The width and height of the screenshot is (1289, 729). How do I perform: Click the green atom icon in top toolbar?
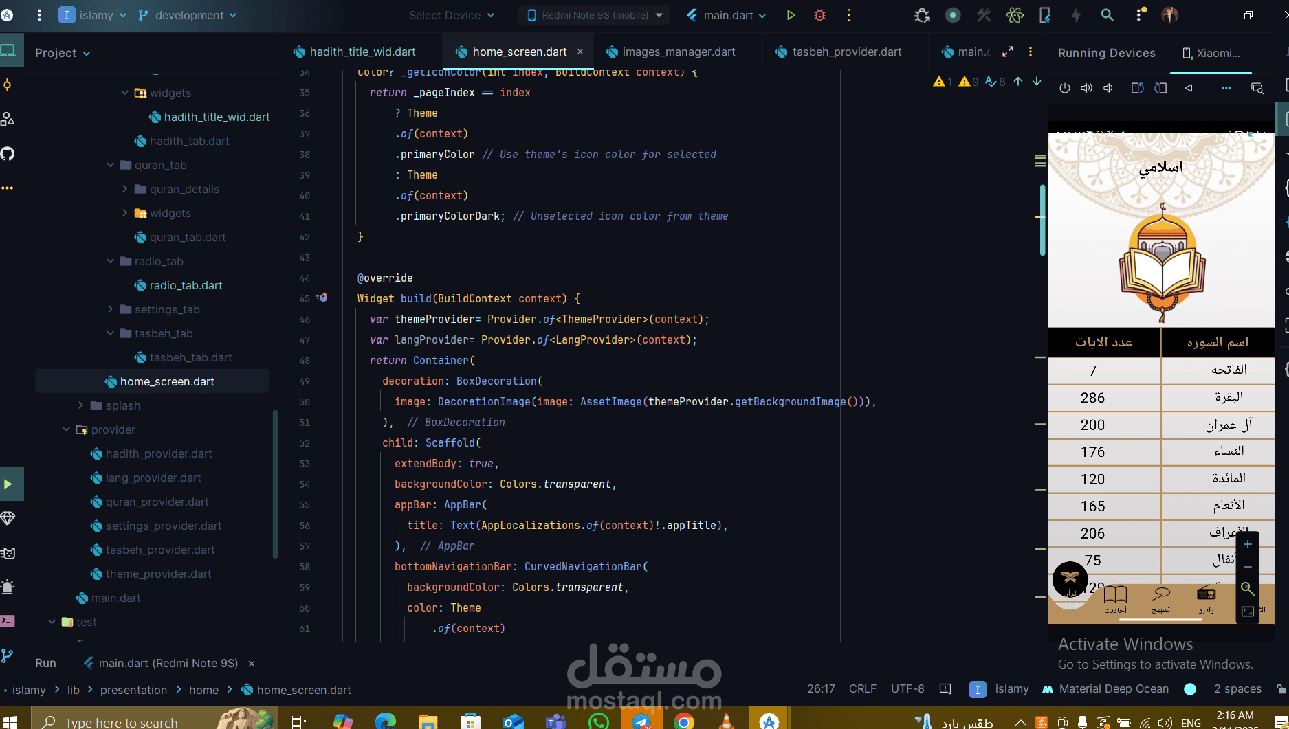(x=1015, y=15)
